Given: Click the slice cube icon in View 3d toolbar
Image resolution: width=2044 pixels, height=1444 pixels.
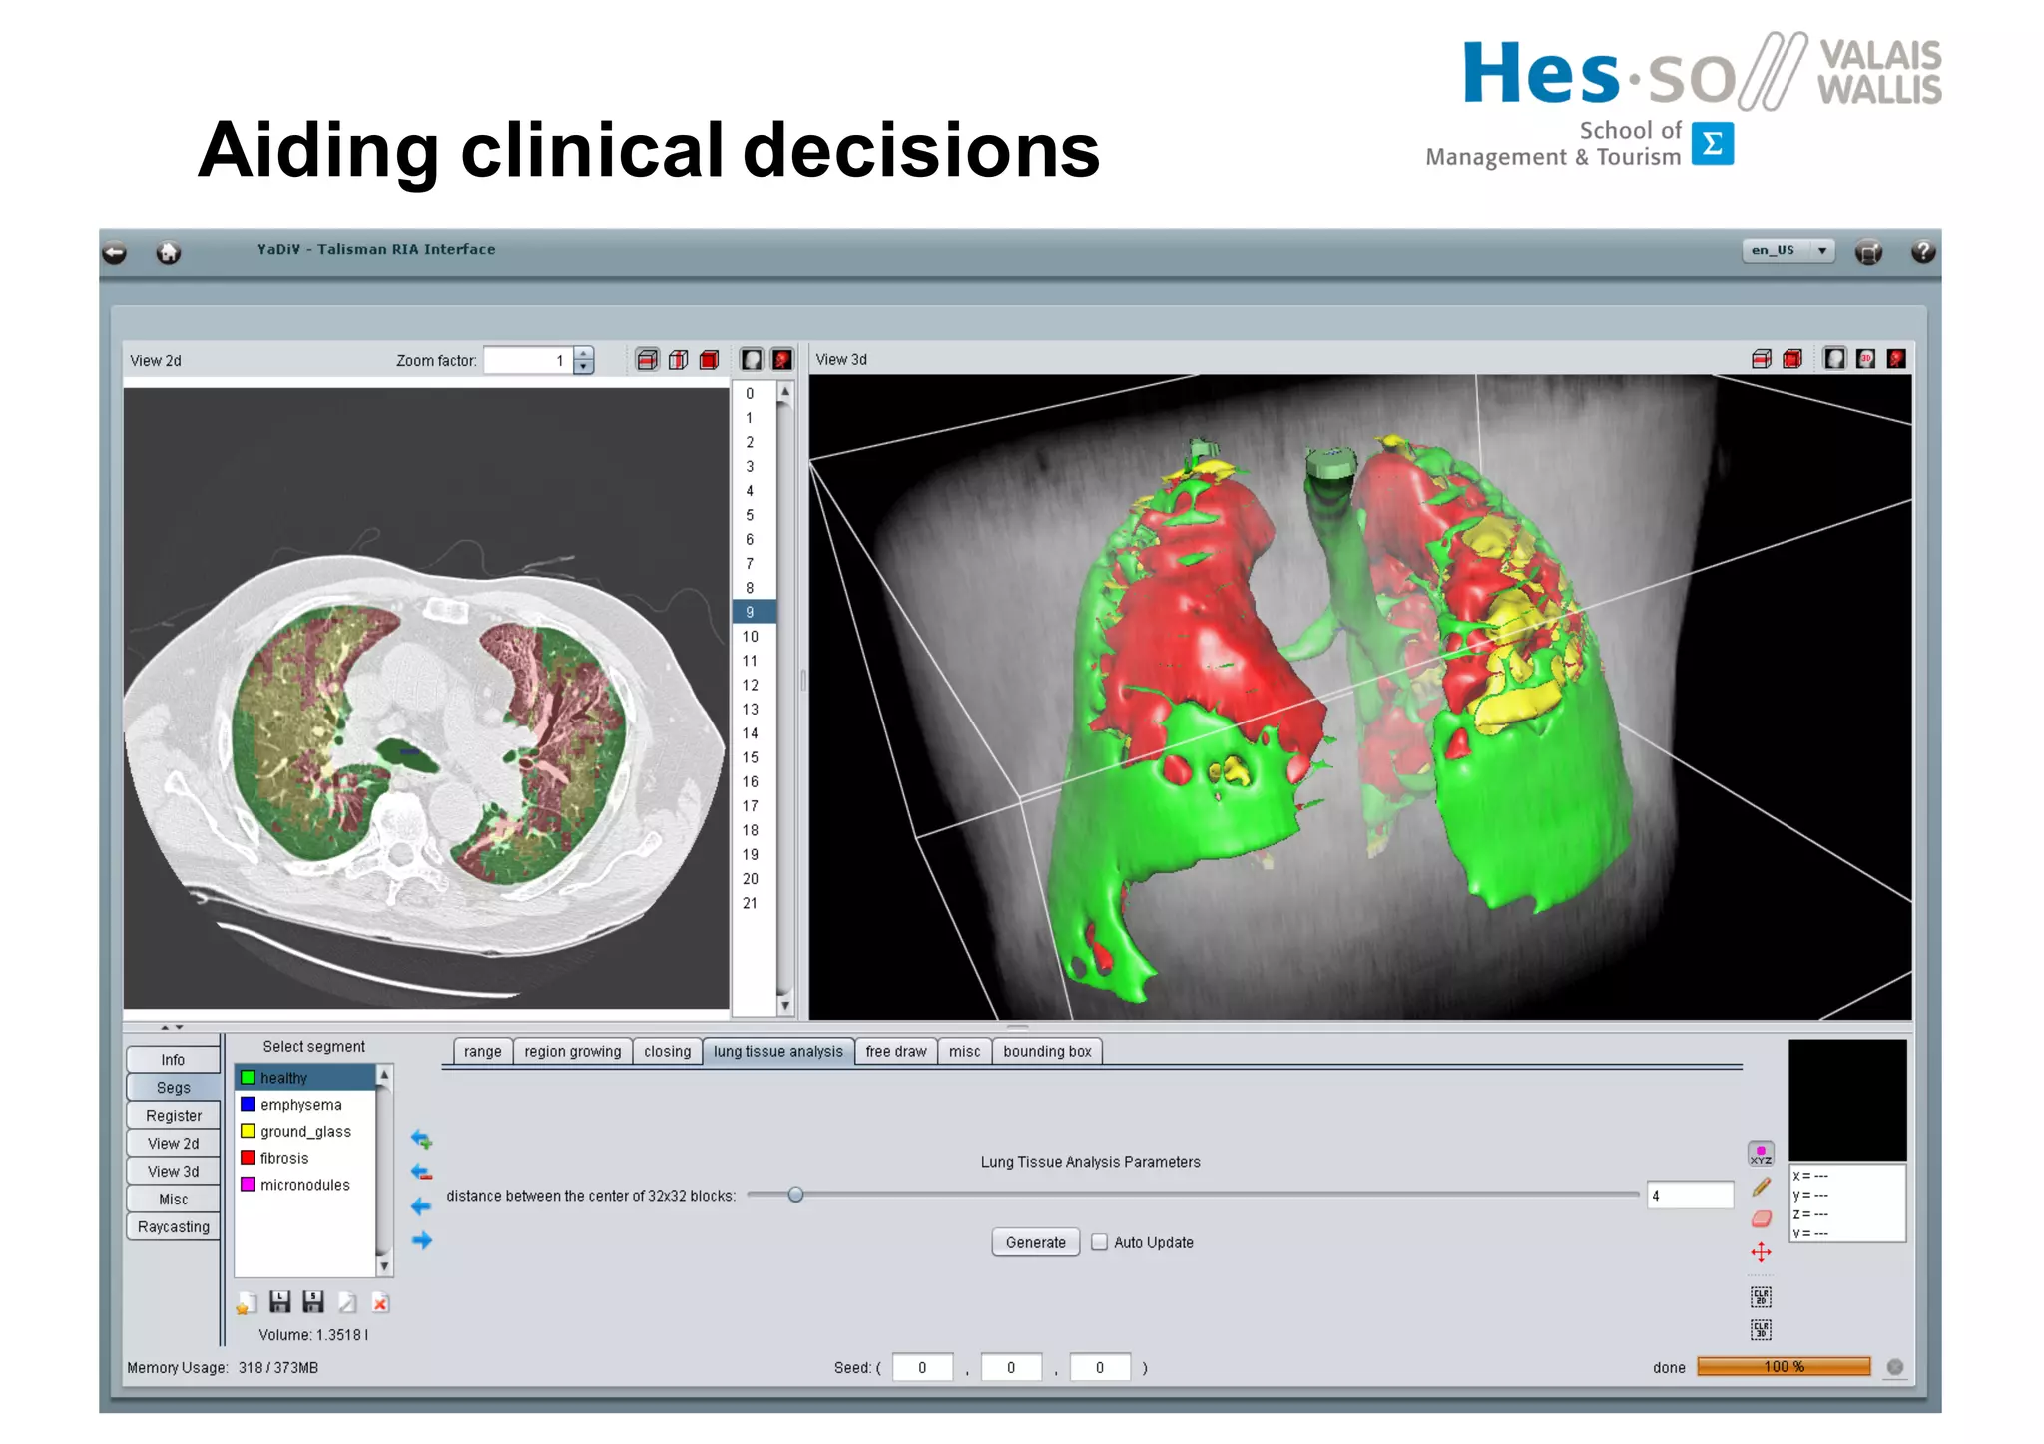Looking at the screenshot, I should (1762, 358).
